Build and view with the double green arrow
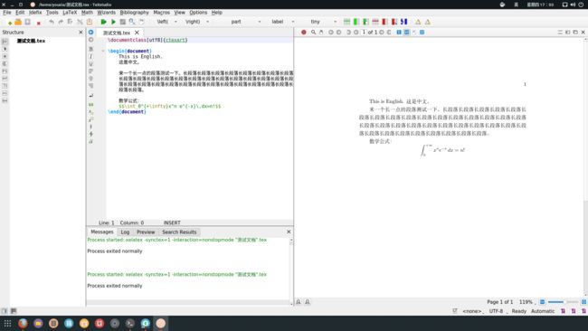This screenshot has width=588, height=331. coord(103,22)
